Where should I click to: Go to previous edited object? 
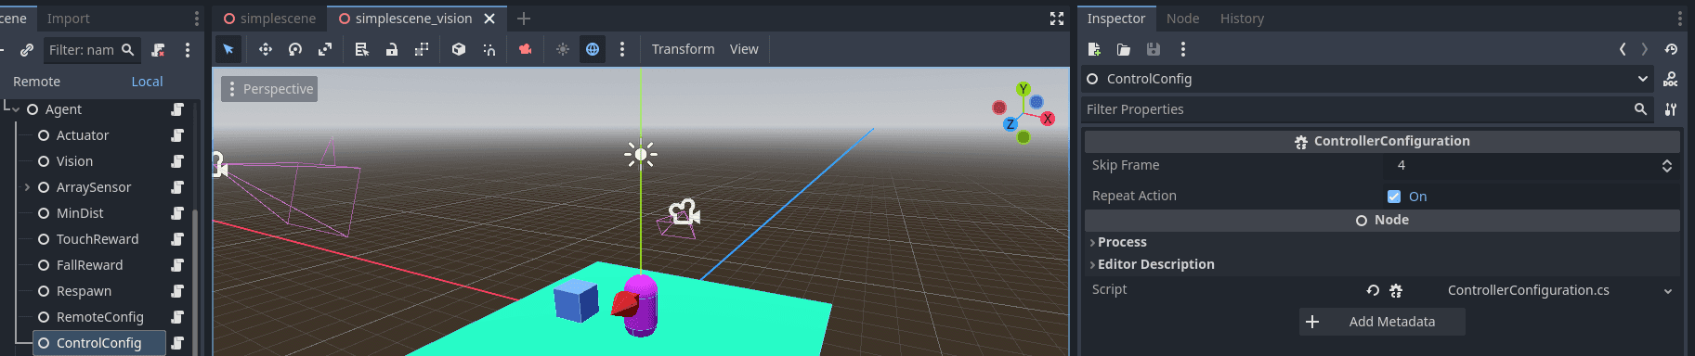pyautogui.click(x=1623, y=49)
